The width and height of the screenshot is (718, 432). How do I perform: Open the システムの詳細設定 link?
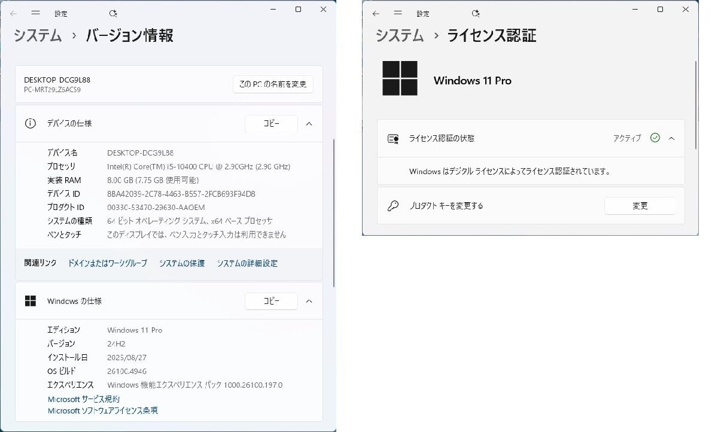point(247,263)
